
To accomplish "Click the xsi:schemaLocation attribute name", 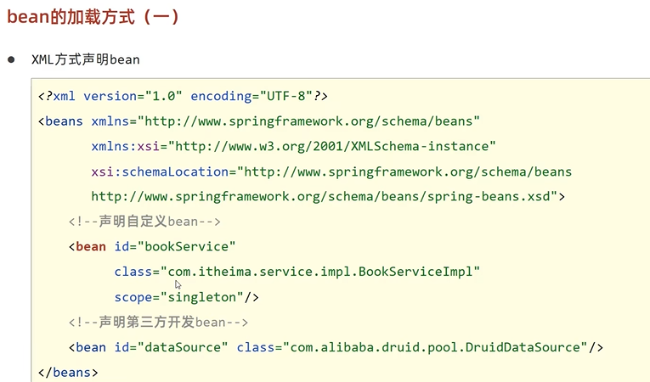I will click(x=160, y=171).
